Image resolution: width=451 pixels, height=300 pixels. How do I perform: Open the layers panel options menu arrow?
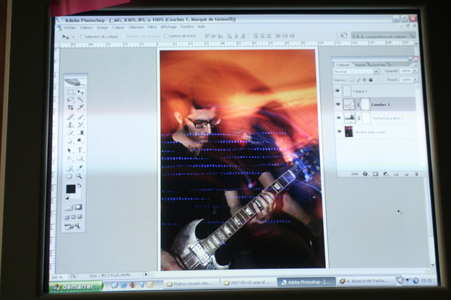point(416,66)
